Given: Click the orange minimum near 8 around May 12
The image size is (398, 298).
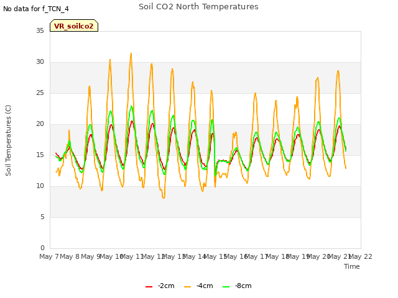Looking at the screenshot, I should (164, 197).
